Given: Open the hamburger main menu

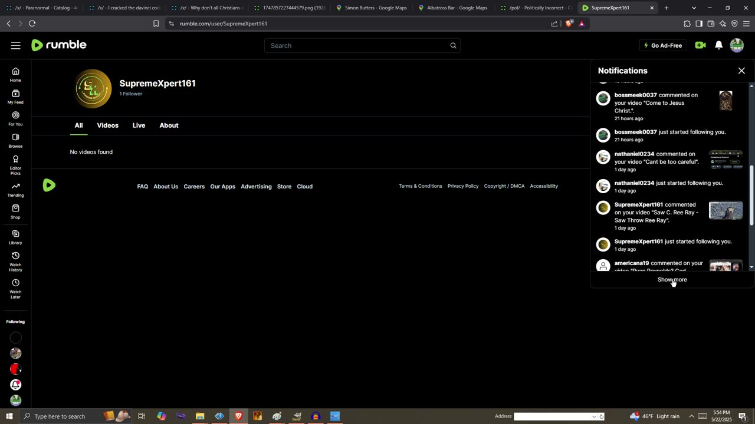Looking at the screenshot, I should [15, 45].
